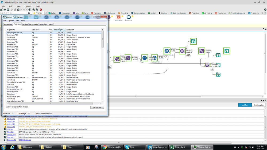Click the Summarize tool icon
267x150 pixels.
118,17
